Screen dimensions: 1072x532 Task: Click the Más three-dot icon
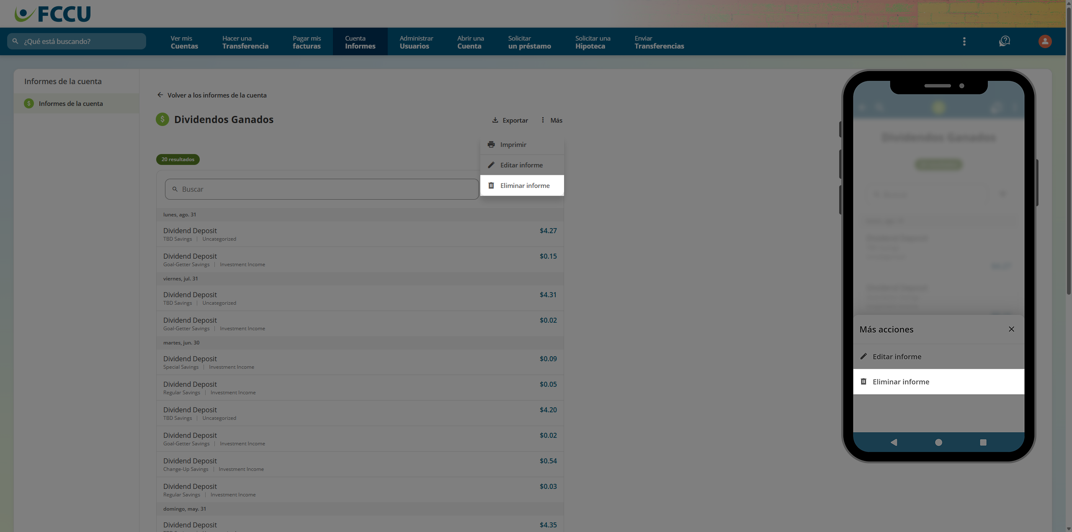click(x=543, y=120)
